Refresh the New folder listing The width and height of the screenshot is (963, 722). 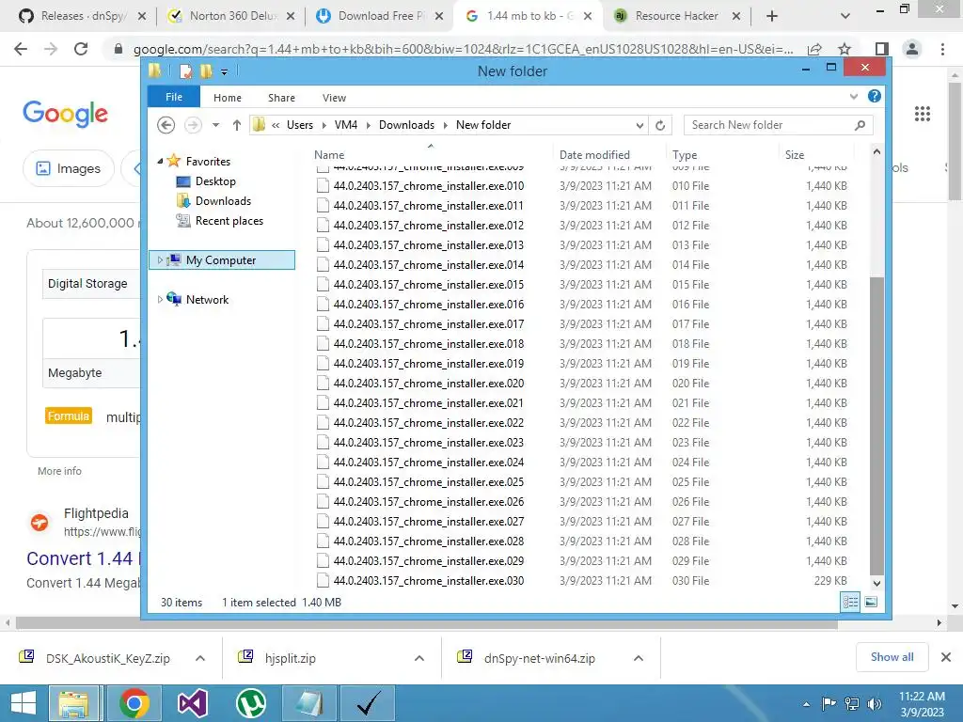[x=660, y=125]
